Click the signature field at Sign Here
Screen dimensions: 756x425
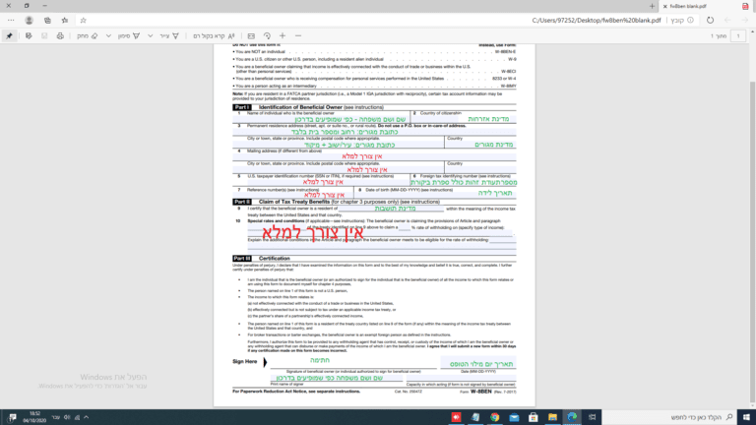click(x=353, y=362)
